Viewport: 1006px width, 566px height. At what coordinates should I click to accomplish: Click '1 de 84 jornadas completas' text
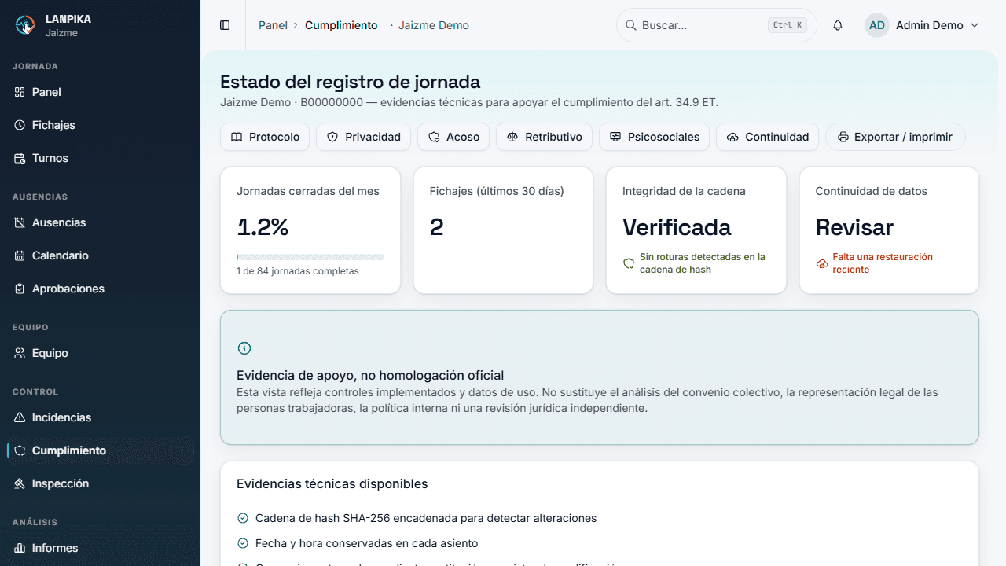[x=298, y=271]
